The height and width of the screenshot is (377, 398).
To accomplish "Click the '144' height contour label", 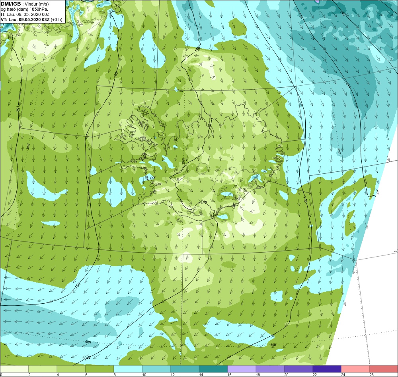I will (348, 86).
